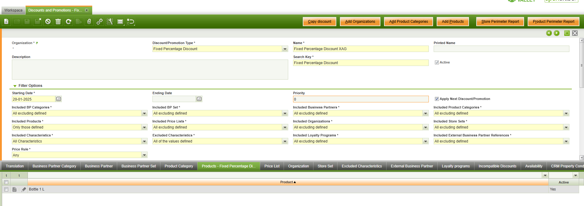Screen dimensions: 584x206
Task: Open the Starting Date calendar picker
Action: pyautogui.click(x=59, y=99)
